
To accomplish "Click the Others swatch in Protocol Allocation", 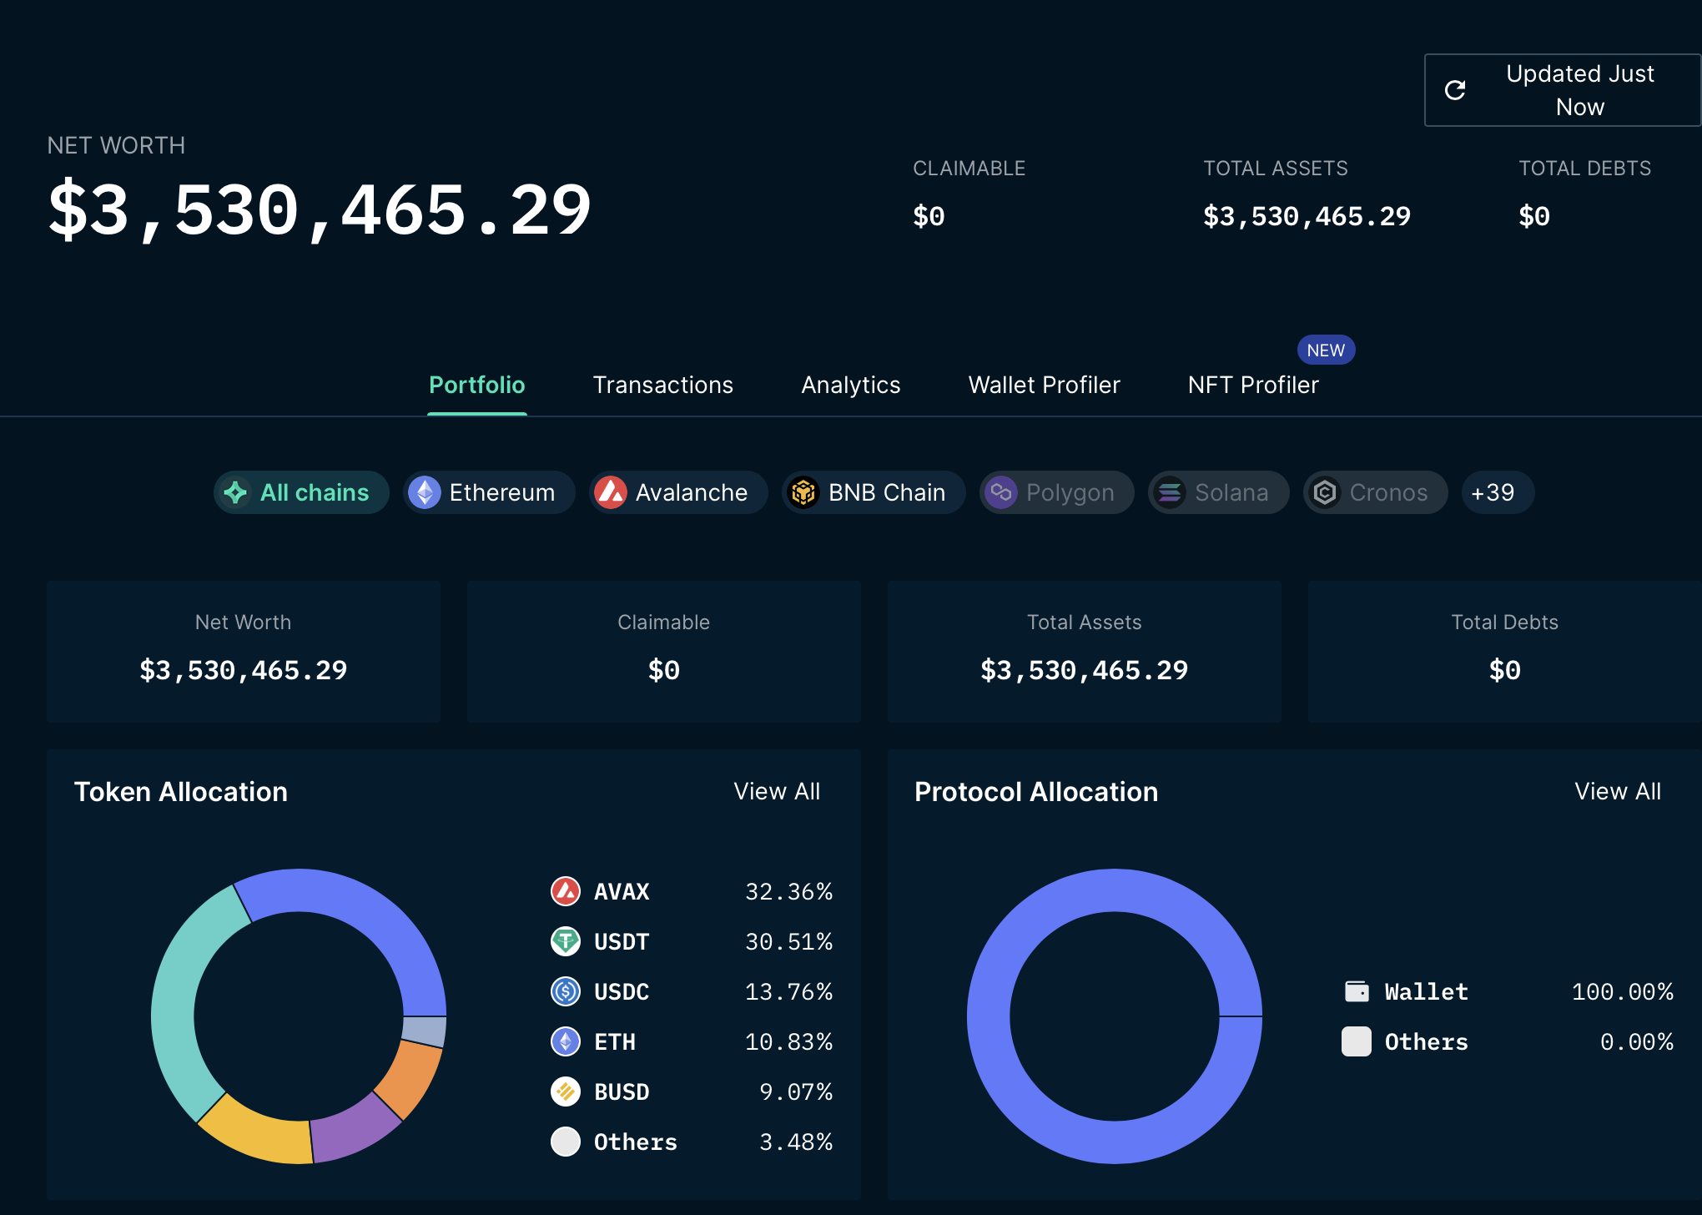I will (x=1357, y=1041).
